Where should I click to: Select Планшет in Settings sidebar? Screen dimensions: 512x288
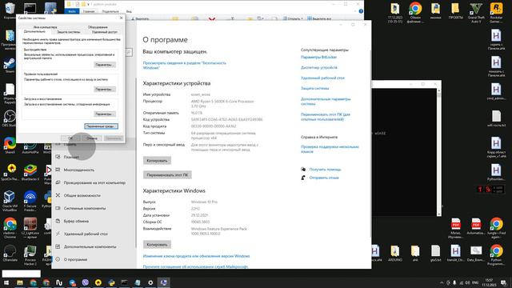[x=71, y=158]
